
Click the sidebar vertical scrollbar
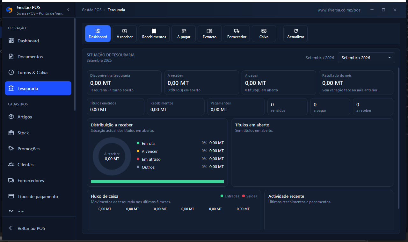(x=75, y=64)
